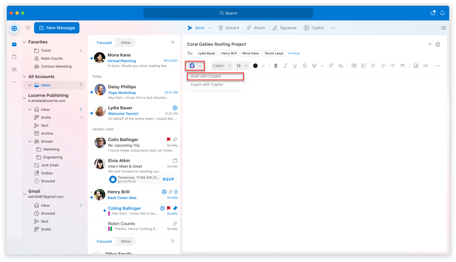Switch to the Calendar view in sidebar
The width and height of the screenshot is (456, 262).
14,57
